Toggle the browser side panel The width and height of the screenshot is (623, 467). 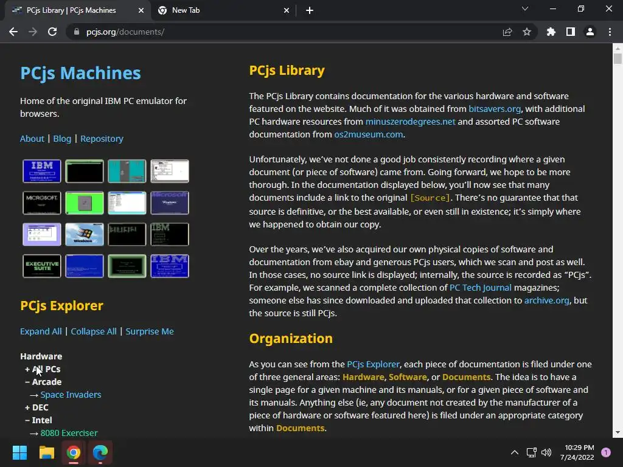pyautogui.click(x=571, y=32)
